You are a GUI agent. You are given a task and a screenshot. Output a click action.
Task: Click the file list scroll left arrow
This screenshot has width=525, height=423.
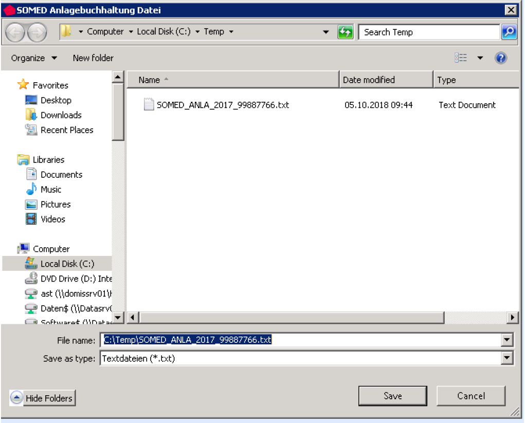(133, 317)
